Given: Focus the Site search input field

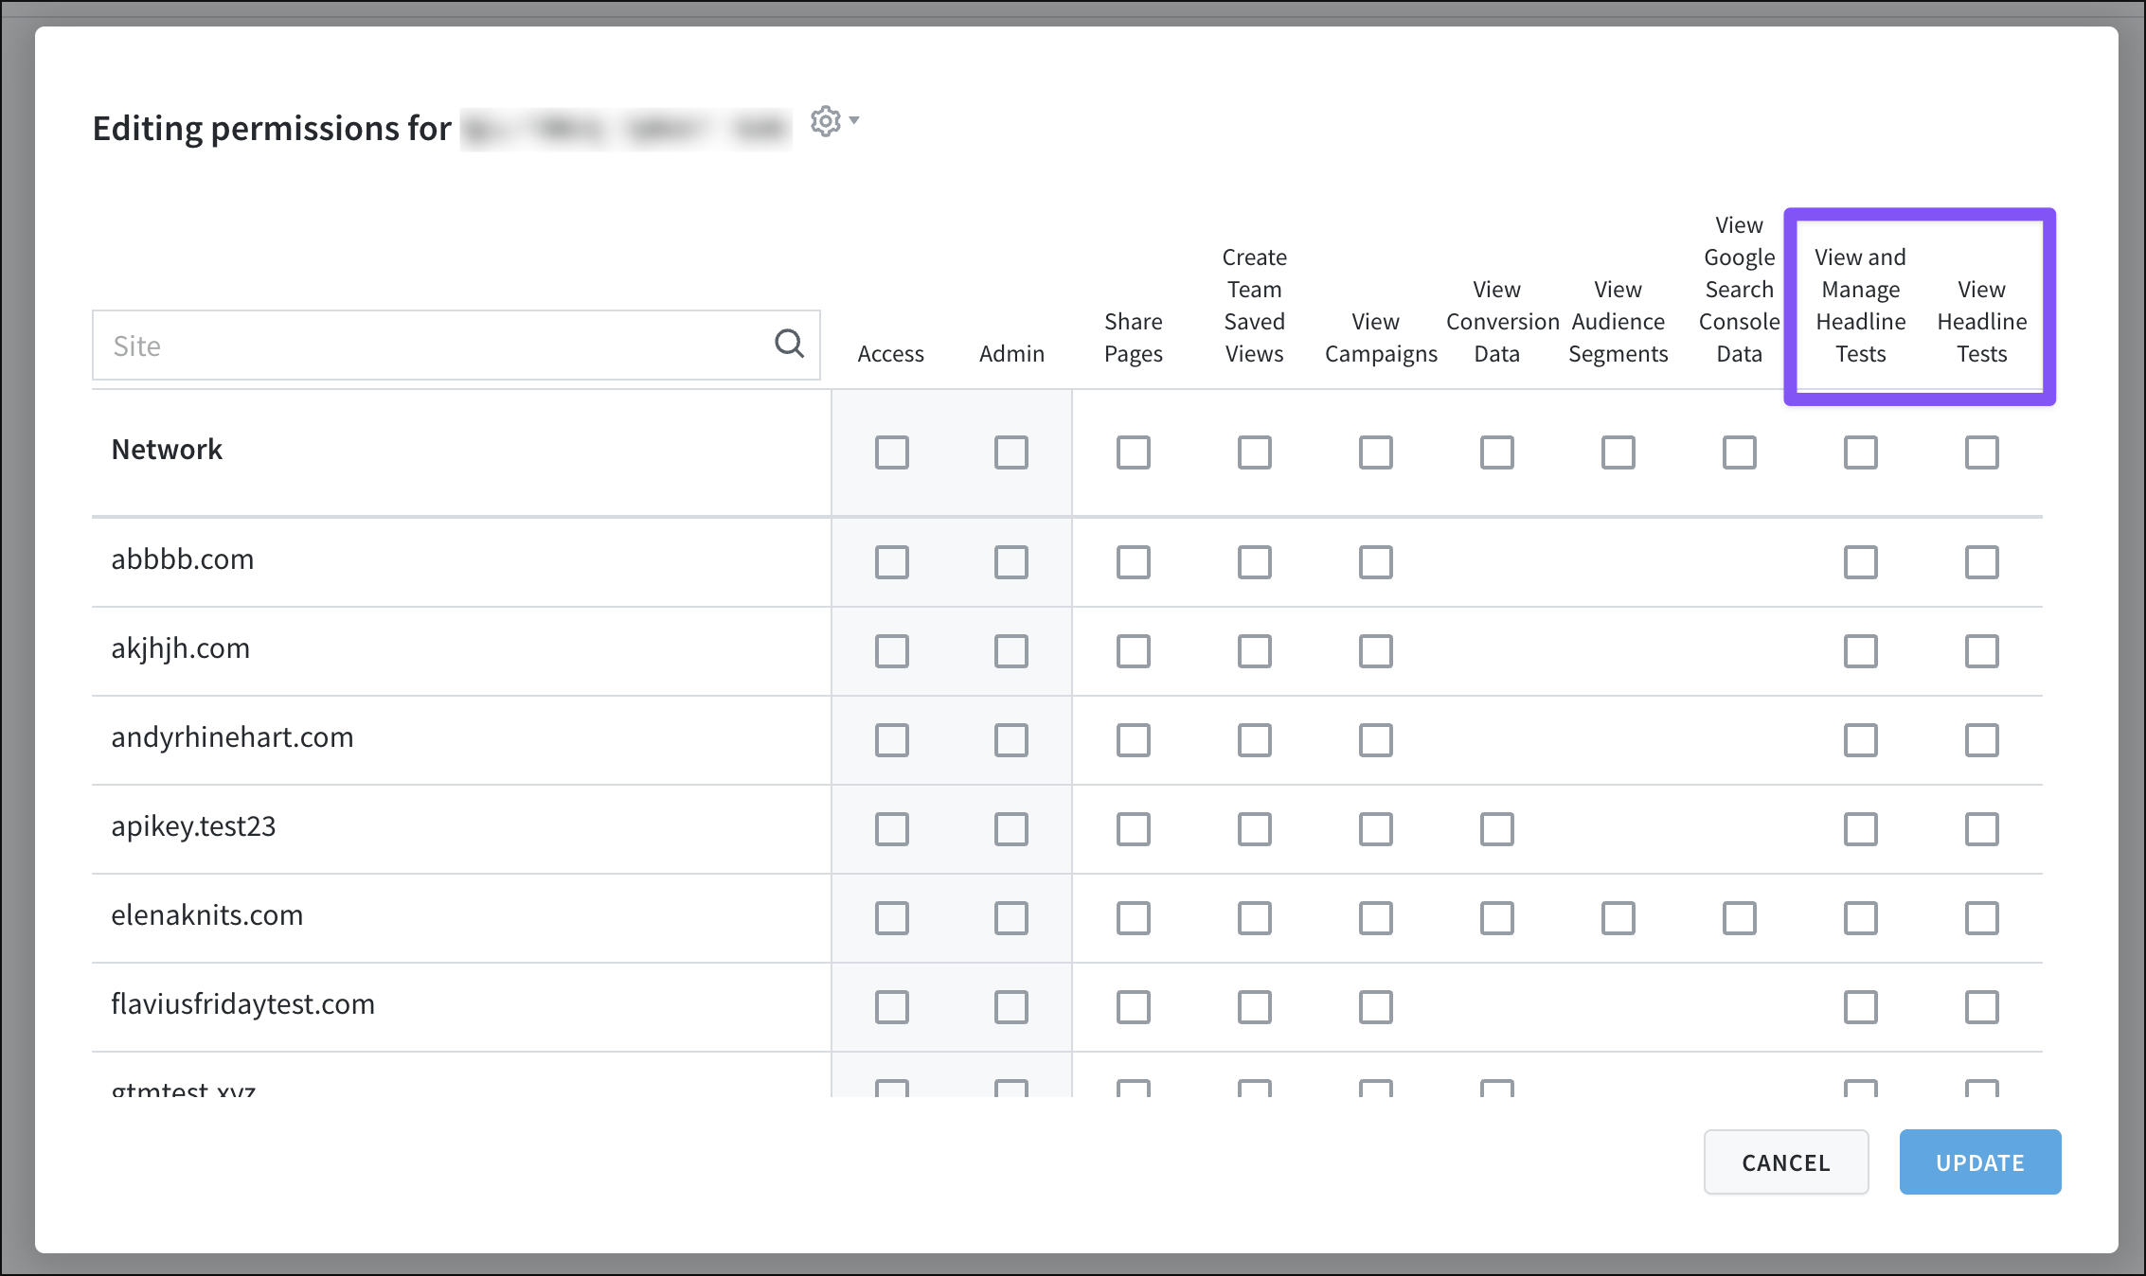Looking at the screenshot, I should [x=456, y=346].
